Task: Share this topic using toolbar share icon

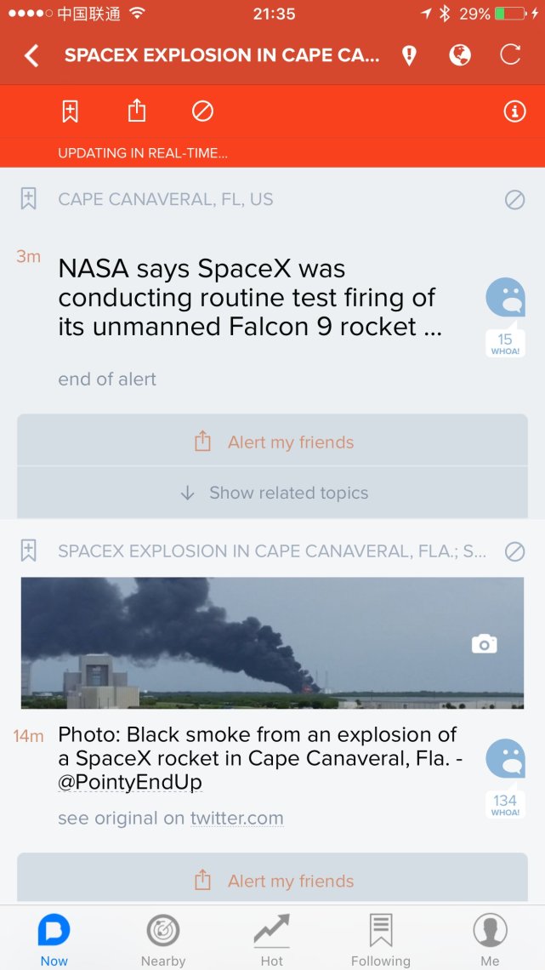Action: pos(137,111)
